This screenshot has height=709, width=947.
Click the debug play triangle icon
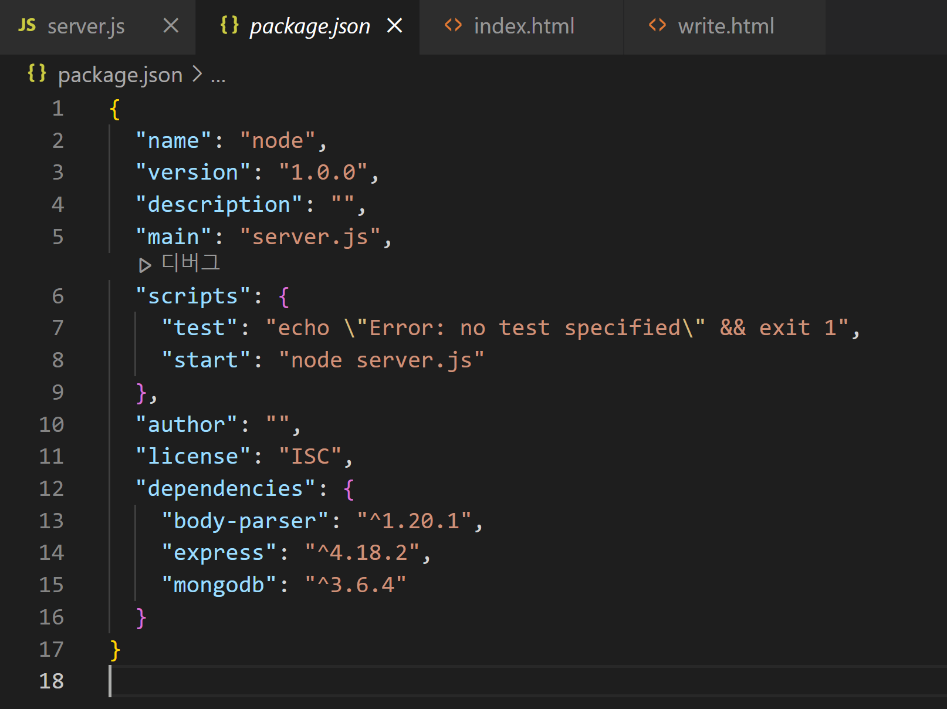[145, 265]
